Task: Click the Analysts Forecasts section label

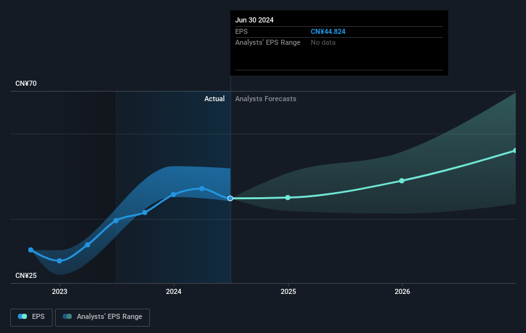Action: pyautogui.click(x=266, y=99)
